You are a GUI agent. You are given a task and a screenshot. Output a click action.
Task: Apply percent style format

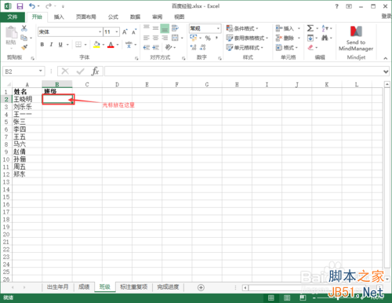tap(208, 38)
